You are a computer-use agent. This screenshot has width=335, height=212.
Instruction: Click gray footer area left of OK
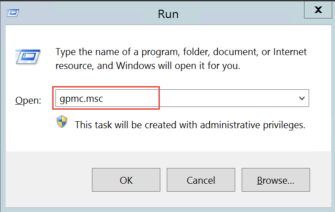pyautogui.click(x=46, y=180)
